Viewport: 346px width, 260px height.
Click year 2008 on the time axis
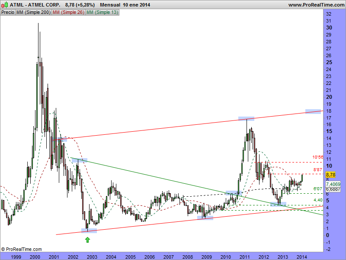point(188,257)
